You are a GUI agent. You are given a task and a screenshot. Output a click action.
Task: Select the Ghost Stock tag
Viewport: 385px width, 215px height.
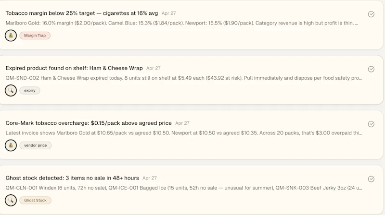(x=35, y=200)
